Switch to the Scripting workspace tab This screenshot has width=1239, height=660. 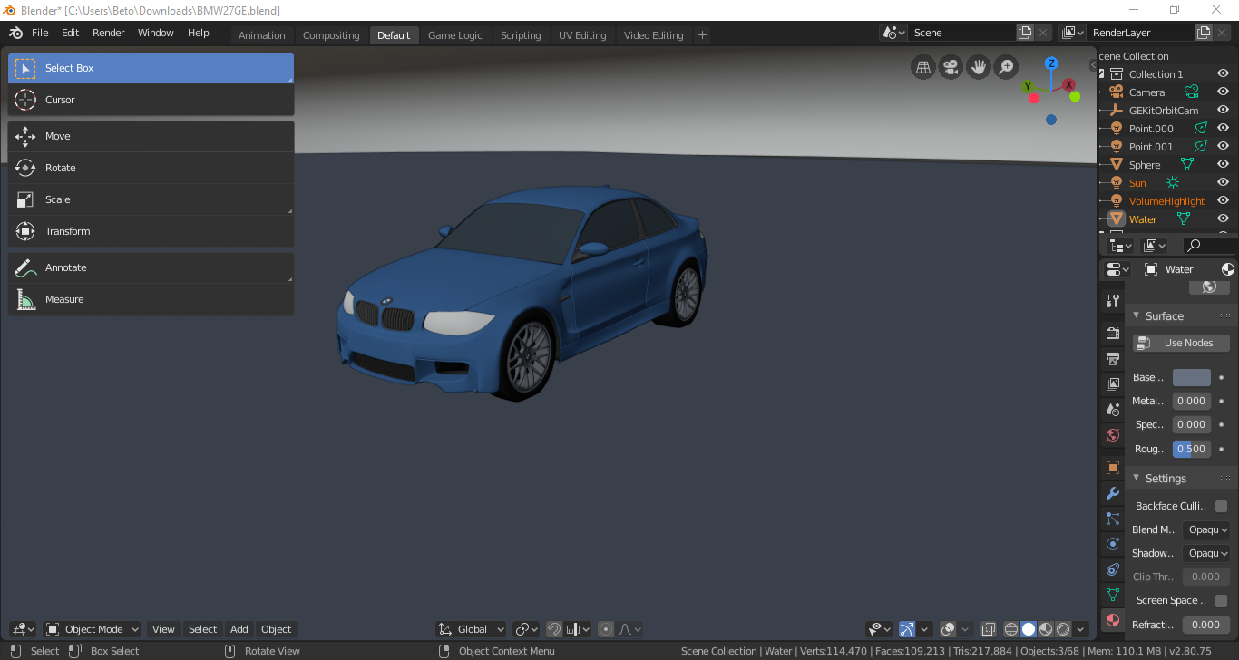point(521,35)
